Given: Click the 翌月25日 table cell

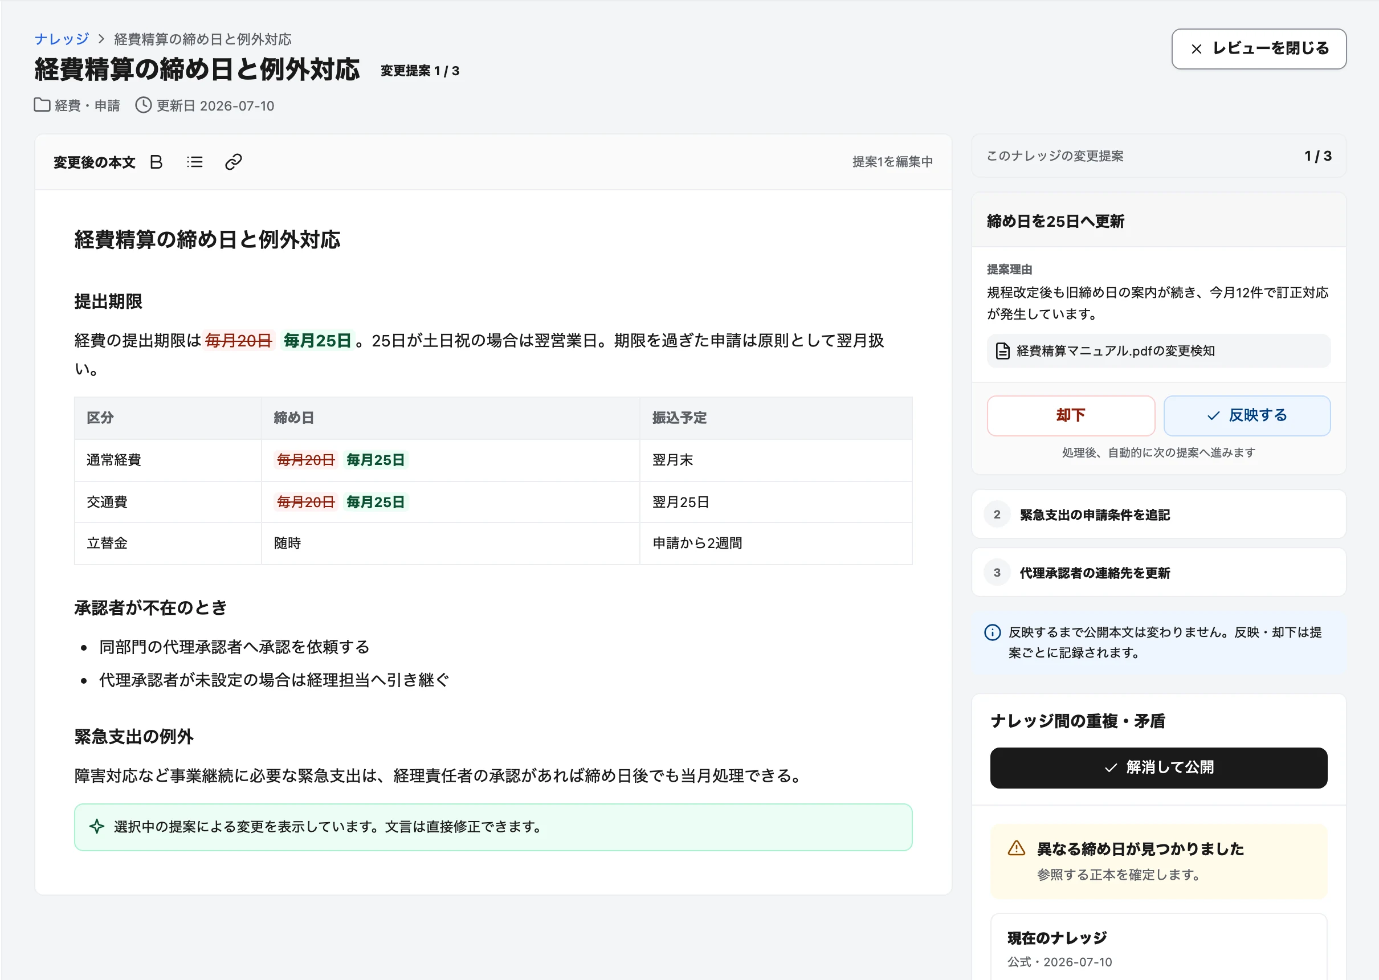Looking at the screenshot, I should pos(776,502).
